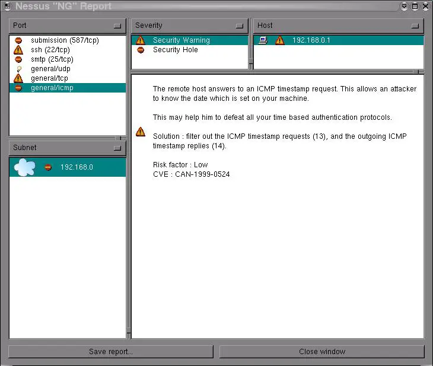Click the computer icon next to host 192.168.0.1
The image size is (433, 366).
[x=263, y=40]
